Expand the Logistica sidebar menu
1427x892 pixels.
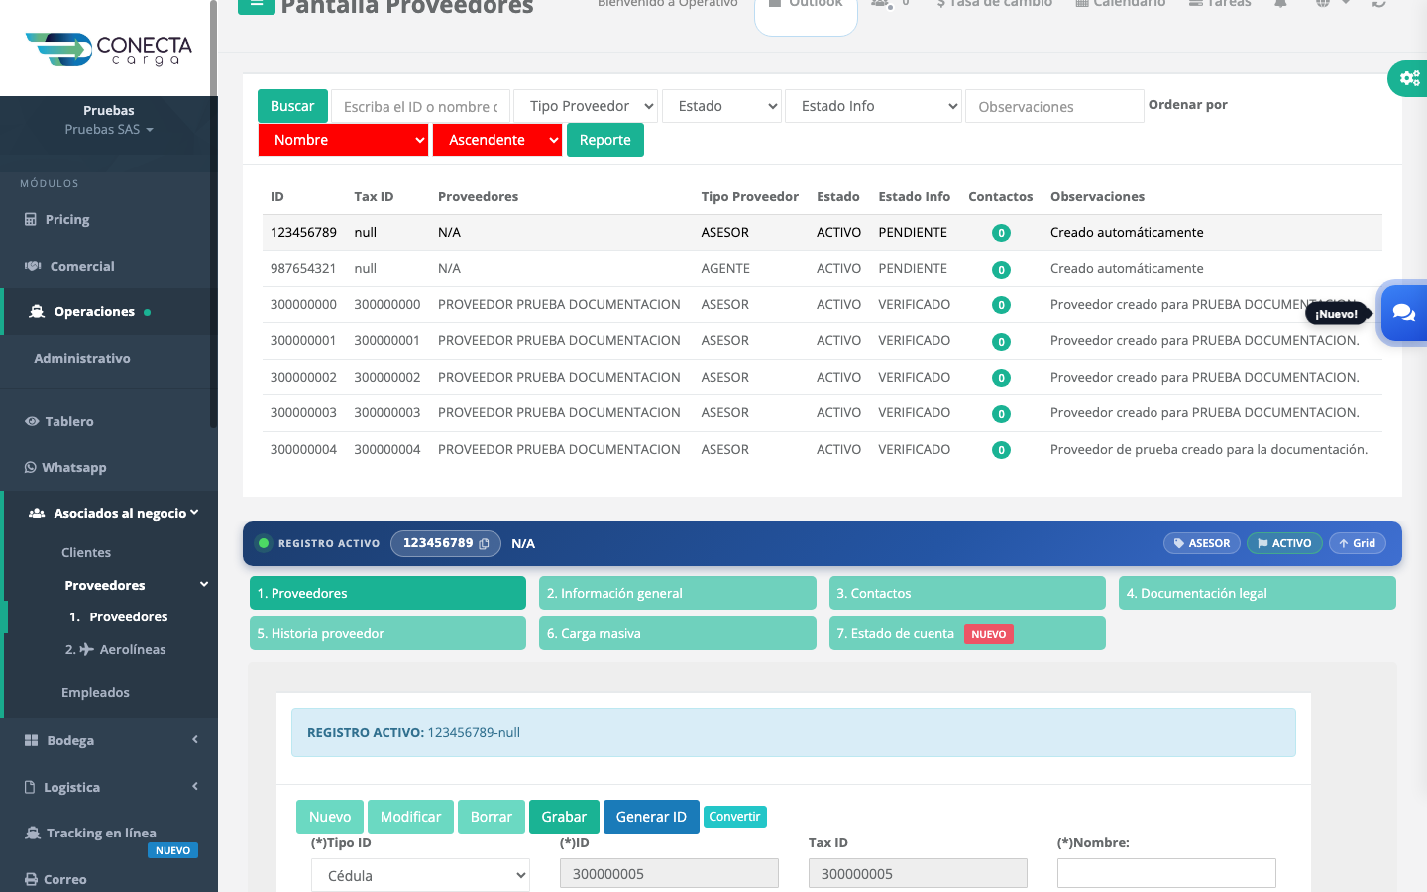[109, 787]
